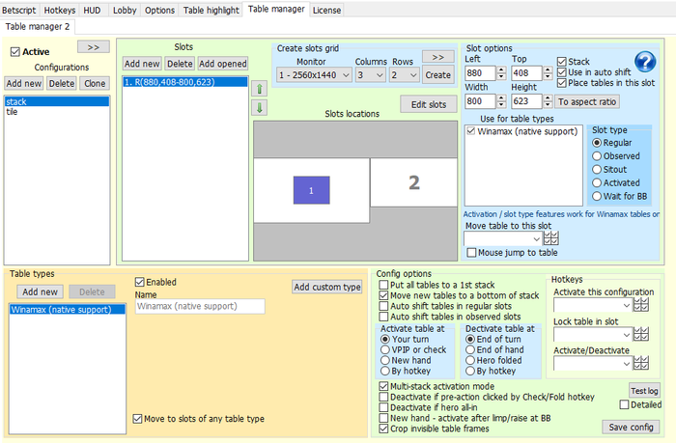Enable Mouse jump to table
The height and width of the screenshot is (443, 676).
[x=471, y=253]
